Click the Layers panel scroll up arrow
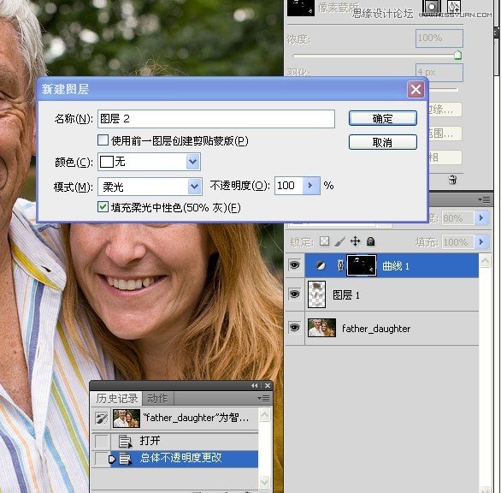The height and width of the screenshot is (493, 501). (x=485, y=261)
